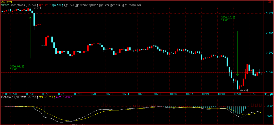Click the date 2006/10/24 in info bar
Image resolution: width=274 pixels, height=125 pixels.
18,5
